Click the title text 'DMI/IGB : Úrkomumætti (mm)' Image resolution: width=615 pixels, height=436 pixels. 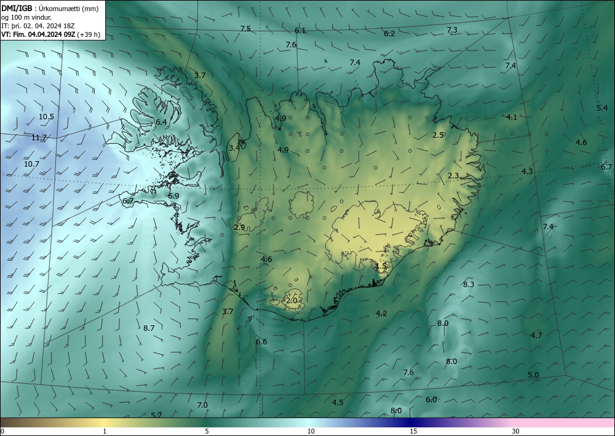(50, 9)
